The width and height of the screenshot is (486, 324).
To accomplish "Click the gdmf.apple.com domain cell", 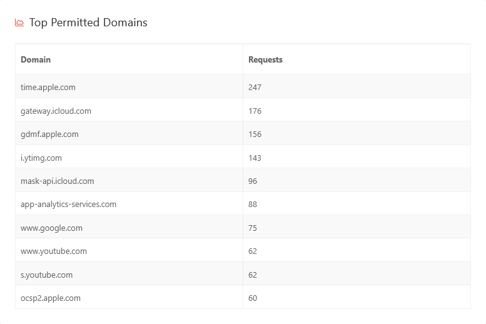I will coord(49,134).
